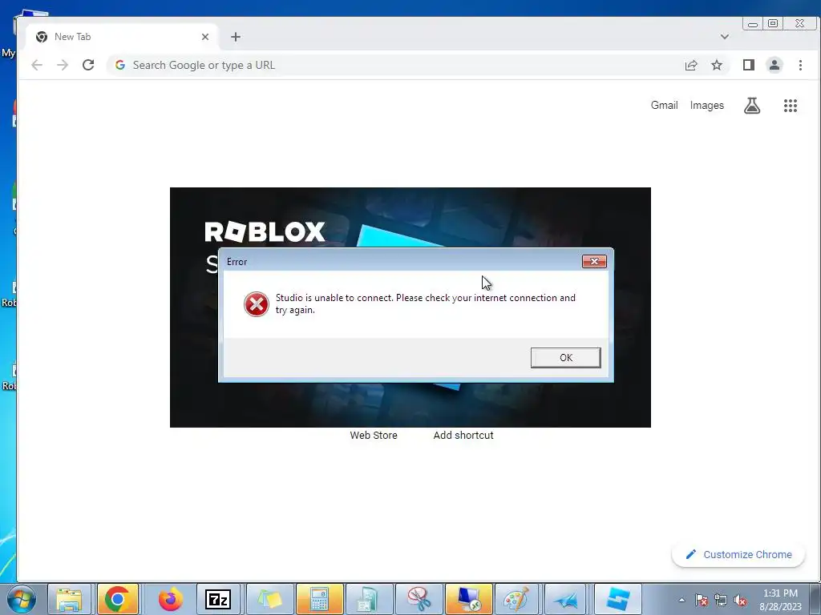
Task: Open the taskbar document icon beside Calculator
Action: click(x=369, y=599)
